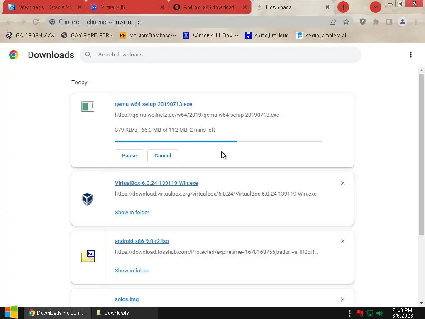Show VirtualBox installer in folder
This screenshot has width=425, height=319.
[132, 213]
